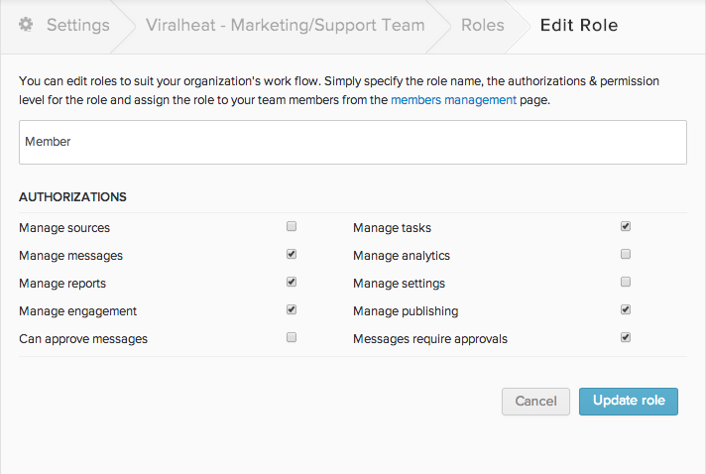Navigate to the Roles breadcrumb
This screenshot has width=706, height=474.
click(x=482, y=25)
